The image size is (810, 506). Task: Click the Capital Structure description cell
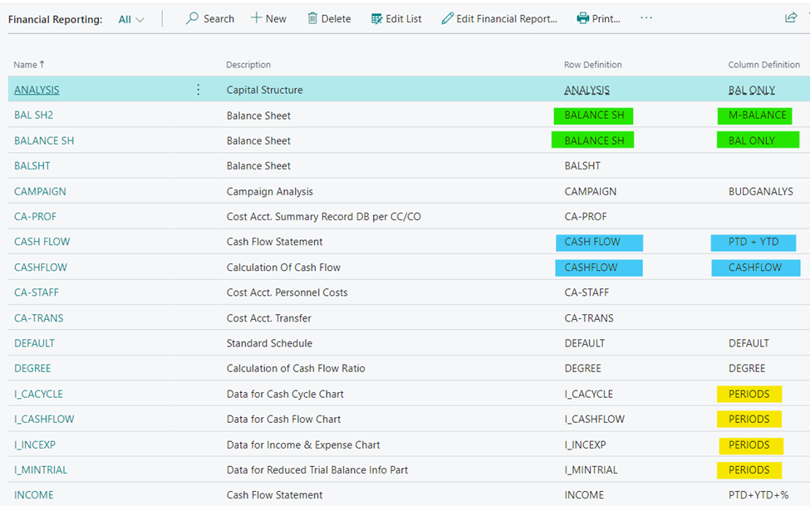(x=264, y=90)
